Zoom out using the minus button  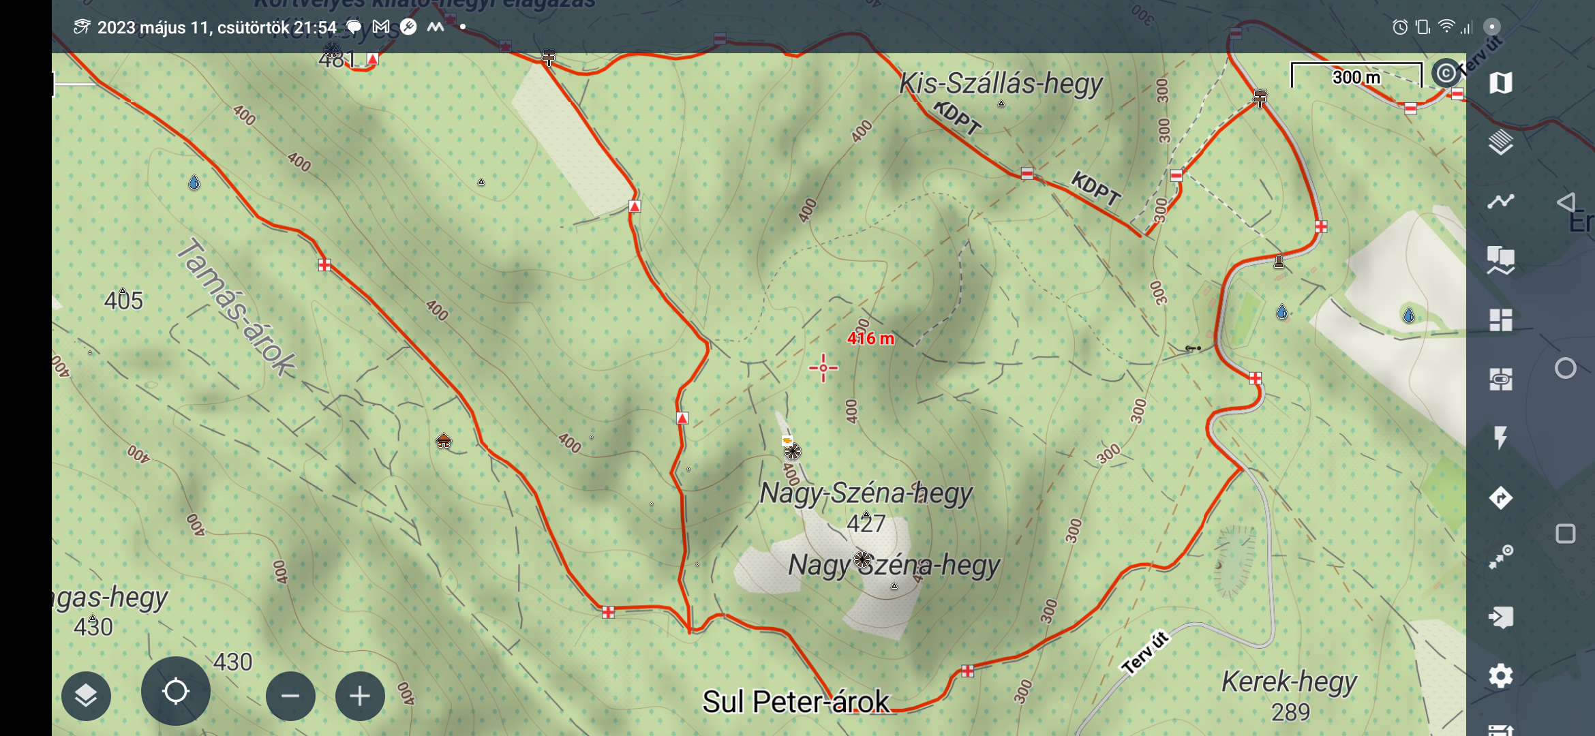tap(290, 696)
